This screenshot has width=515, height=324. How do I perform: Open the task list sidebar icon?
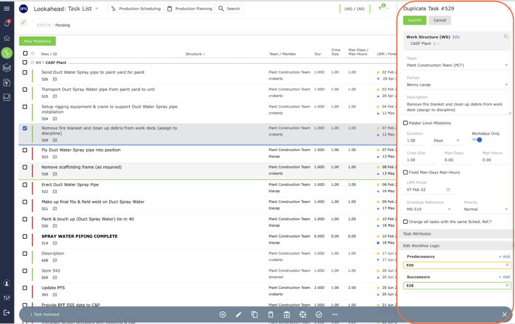click(x=7, y=53)
